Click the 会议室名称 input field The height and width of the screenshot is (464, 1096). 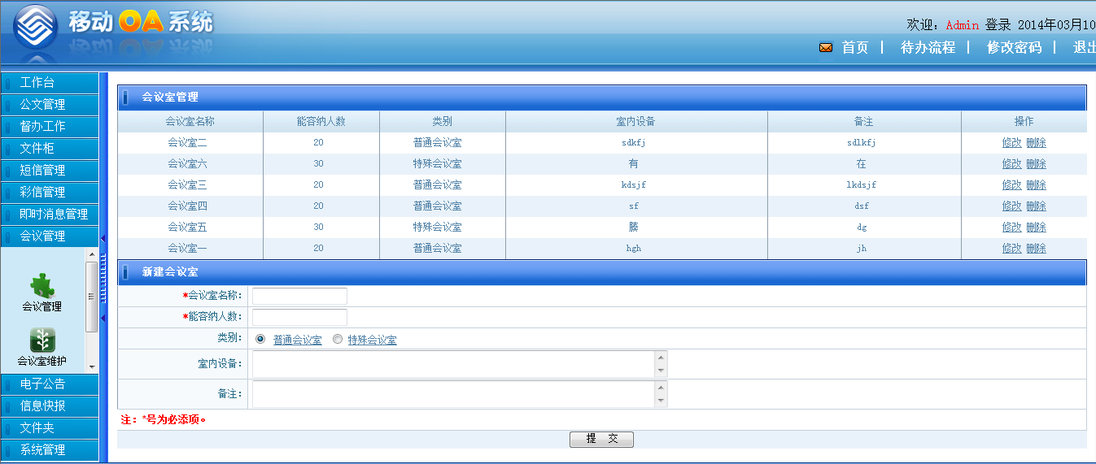(x=299, y=296)
